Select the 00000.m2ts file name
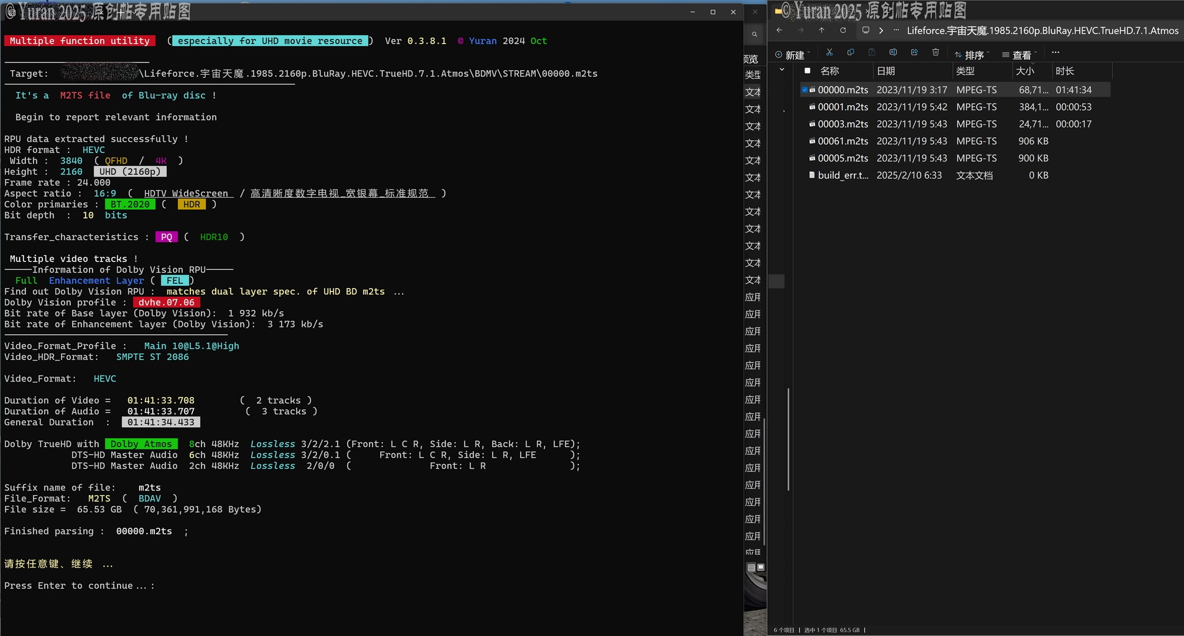This screenshot has width=1184, height=636. tap(843, 90)
